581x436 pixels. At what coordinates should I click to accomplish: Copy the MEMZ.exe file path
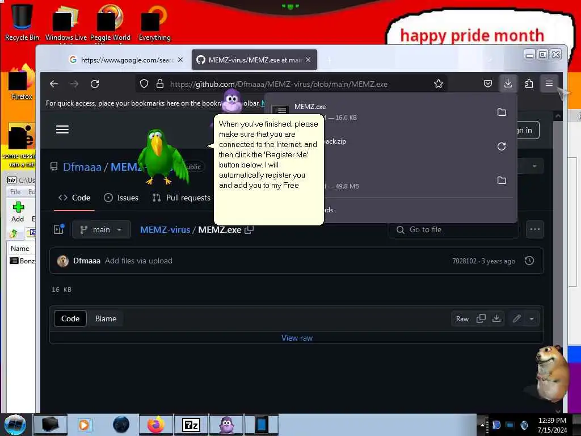[250, 230]
